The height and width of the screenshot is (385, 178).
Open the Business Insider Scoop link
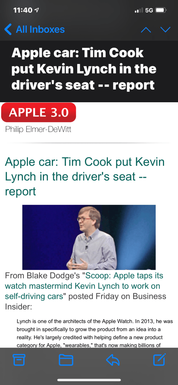pyautogui.click(x=84, y=286)
